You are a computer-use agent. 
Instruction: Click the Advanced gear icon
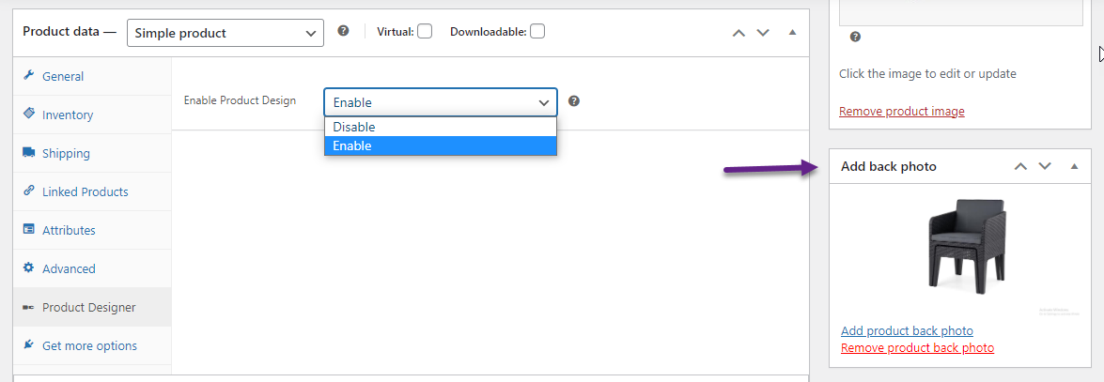click(29, 268)
